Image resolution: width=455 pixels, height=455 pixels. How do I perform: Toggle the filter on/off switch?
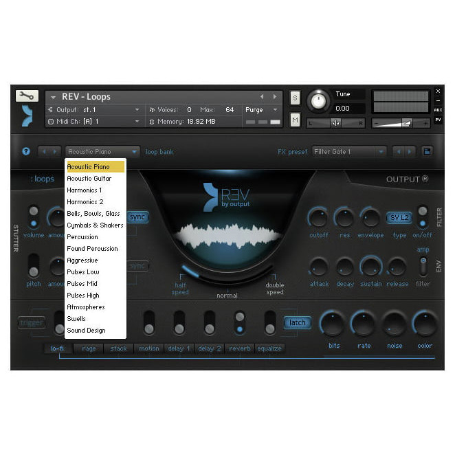(423, 217)
